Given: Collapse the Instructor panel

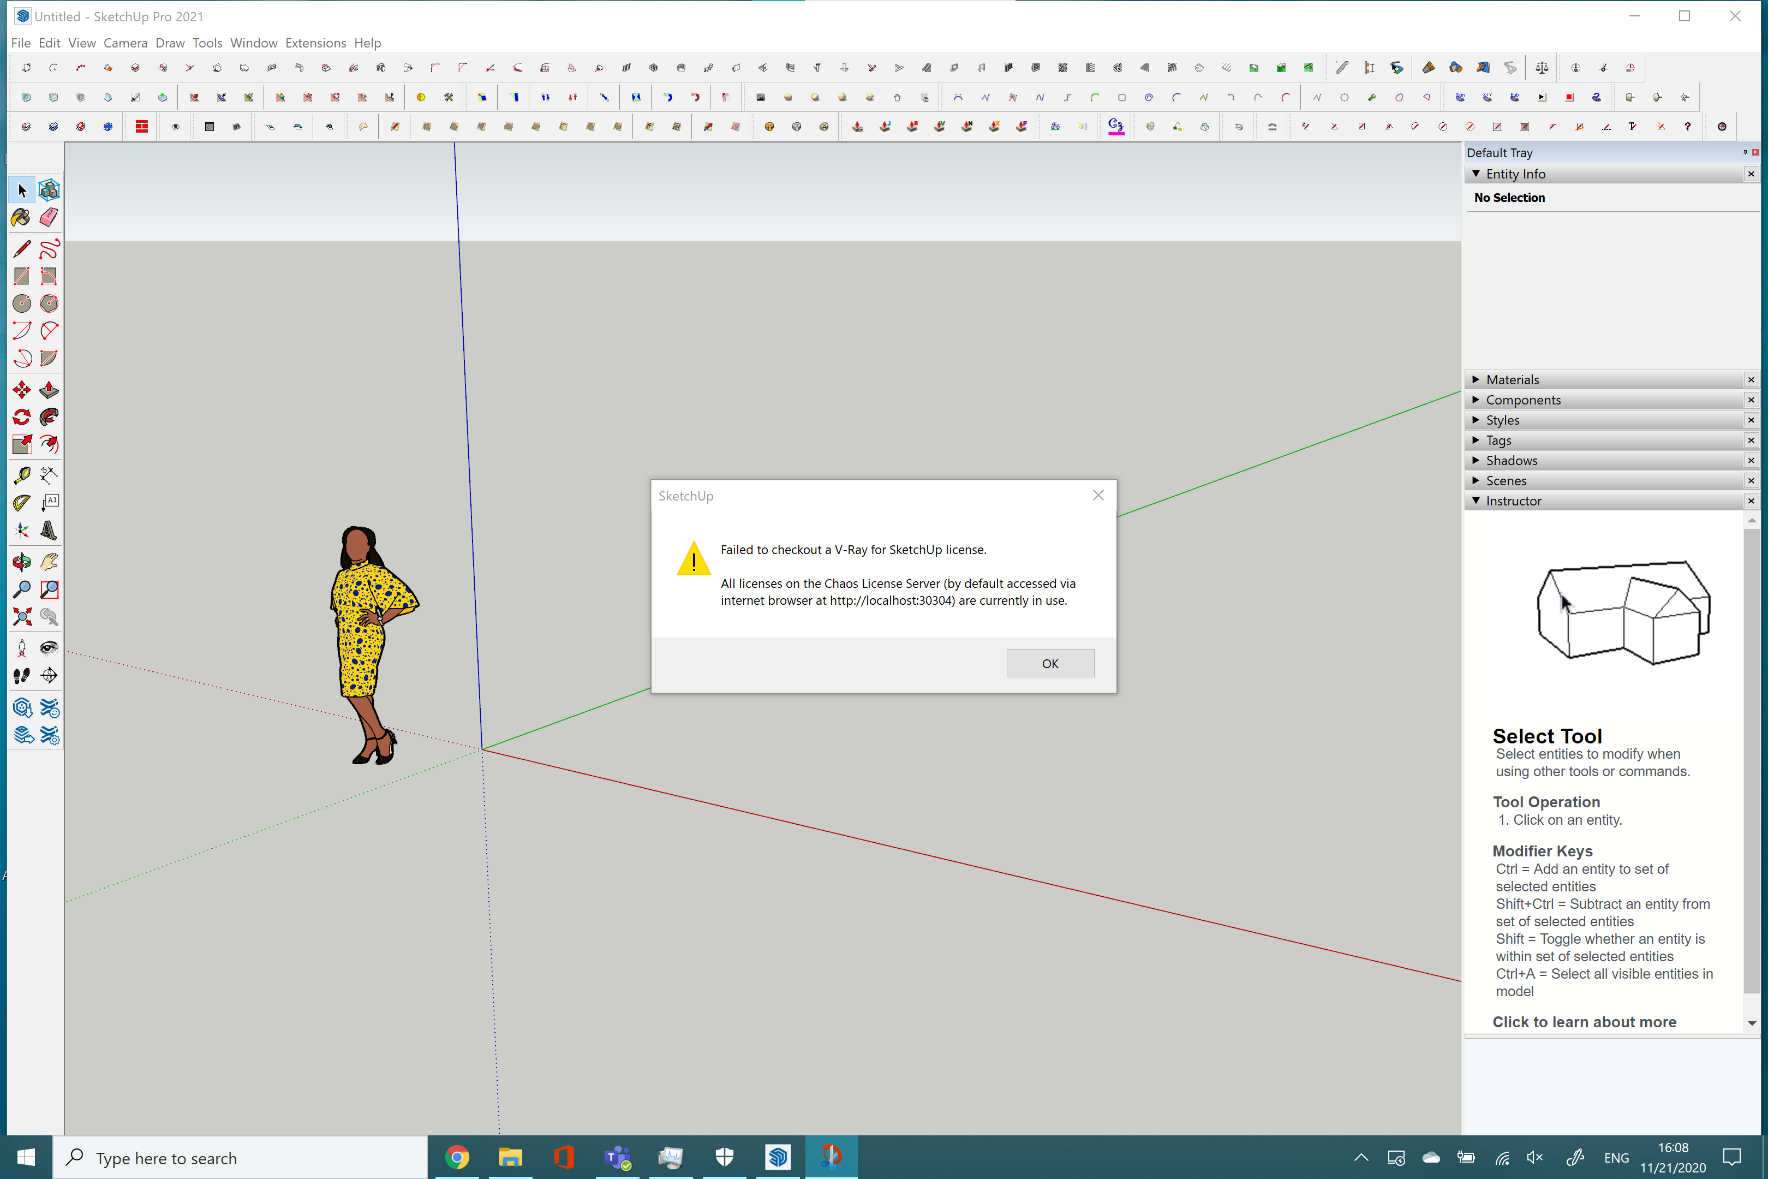Looking at the screenshot, I should pyautogui.click(x=1476, y=501).
